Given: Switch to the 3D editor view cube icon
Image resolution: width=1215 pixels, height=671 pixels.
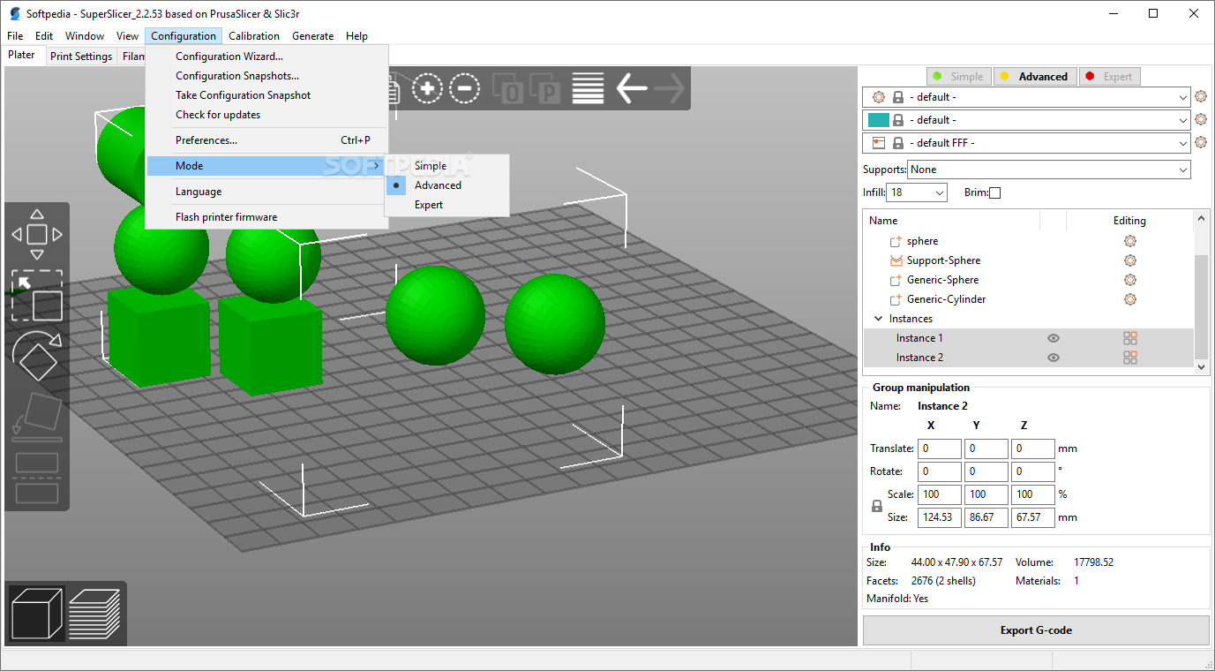Looking at the screenshot, I should tap(37, 614).
